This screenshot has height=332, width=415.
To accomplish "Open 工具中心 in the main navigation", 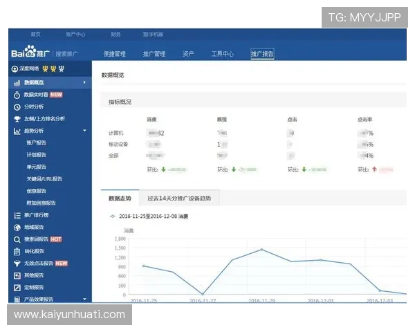I will tap(223, 54).
